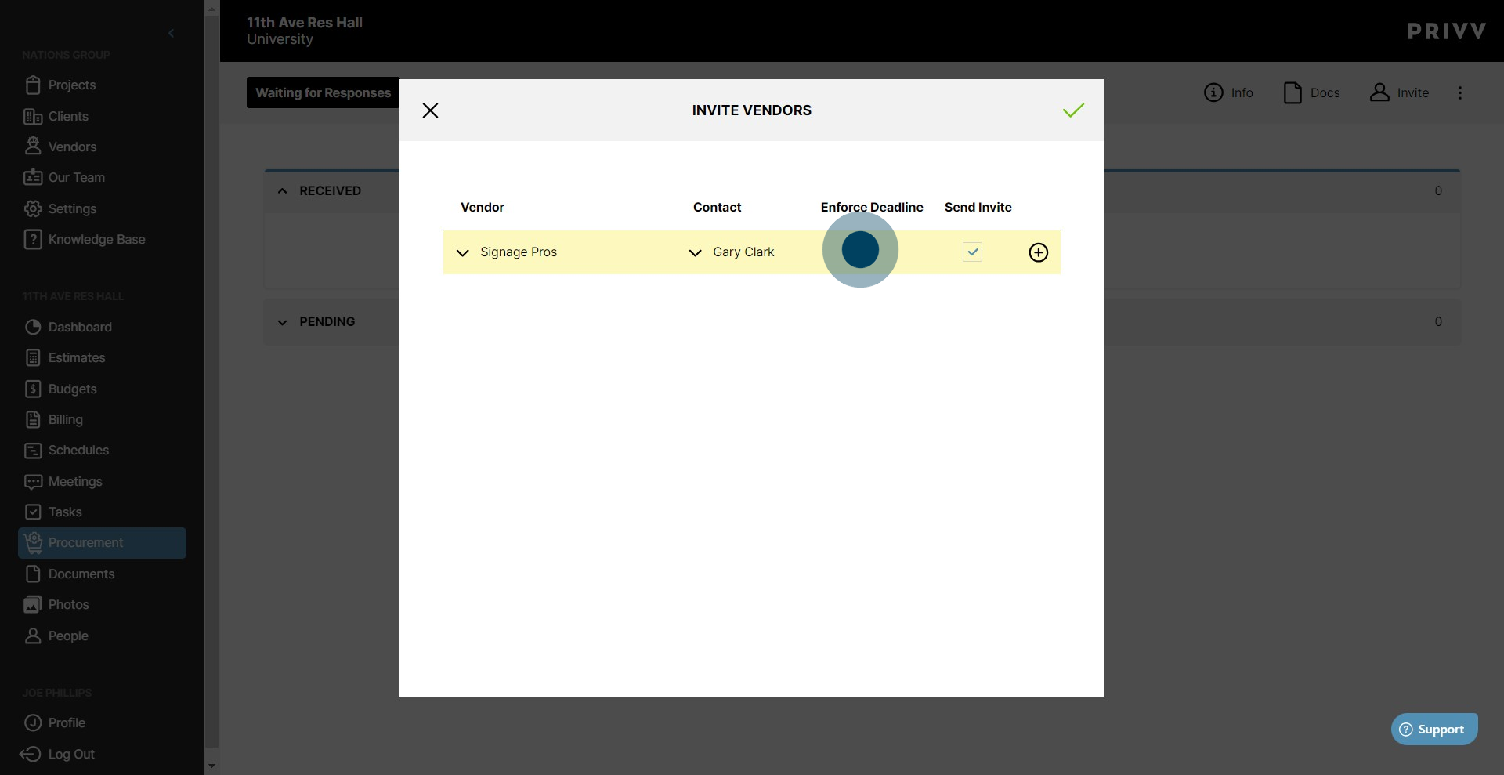Open project Info

pyautogui.click(x=1228, y=92)
